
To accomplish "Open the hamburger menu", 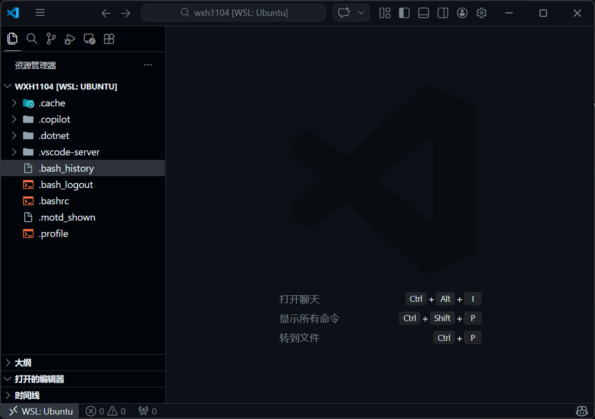I will point(40,13).
